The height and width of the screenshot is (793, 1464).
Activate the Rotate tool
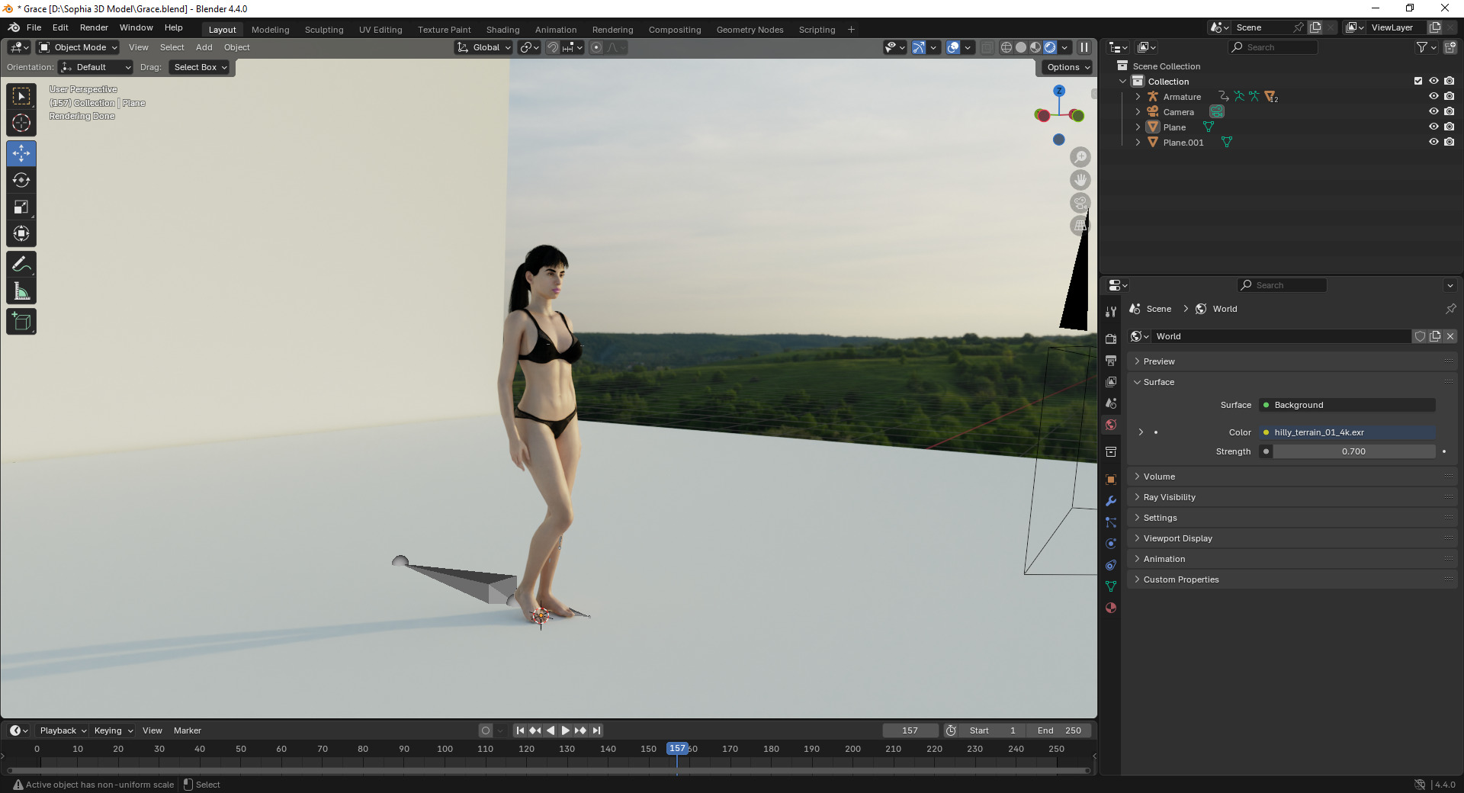(x=21, y=180)
